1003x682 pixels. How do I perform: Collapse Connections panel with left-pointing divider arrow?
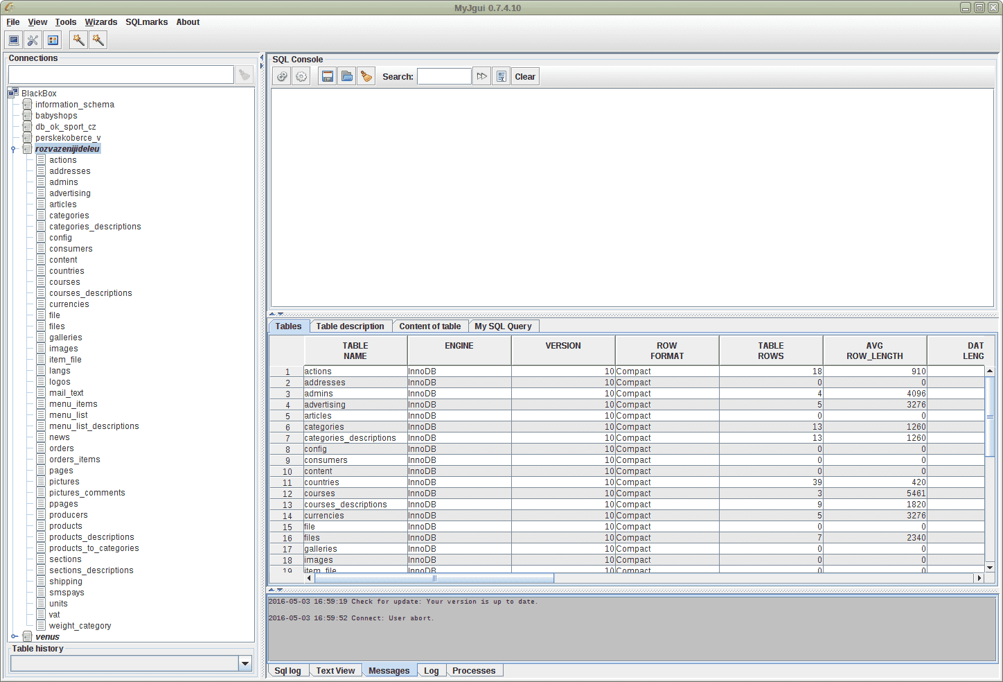point(262,57)
